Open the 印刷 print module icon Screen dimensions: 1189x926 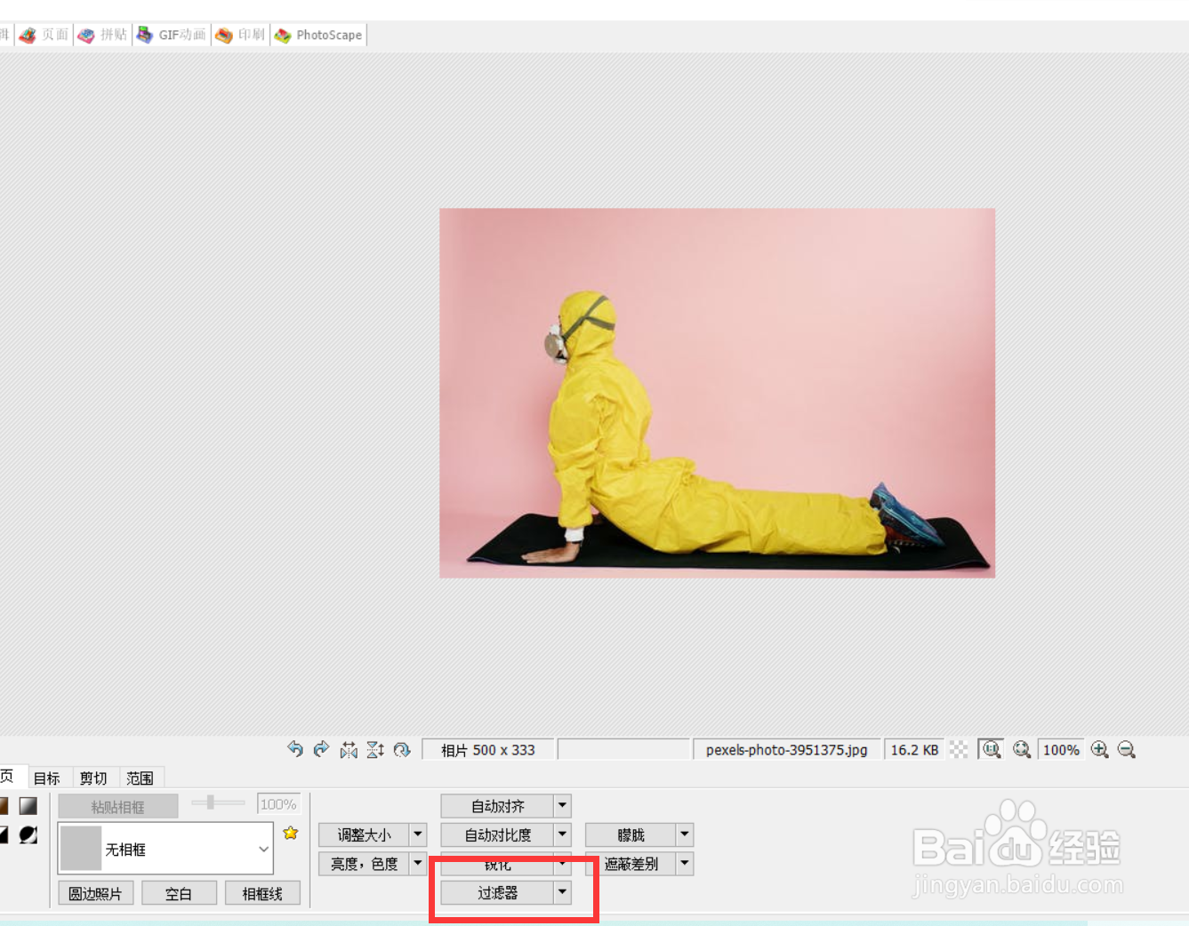(x=224, y=36)
